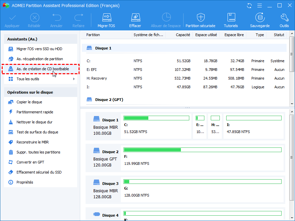Viewport: 295px width, 221px height.
Task: Open the title bar menu icon
Action: pyautogui.click(x=259, y=6)
